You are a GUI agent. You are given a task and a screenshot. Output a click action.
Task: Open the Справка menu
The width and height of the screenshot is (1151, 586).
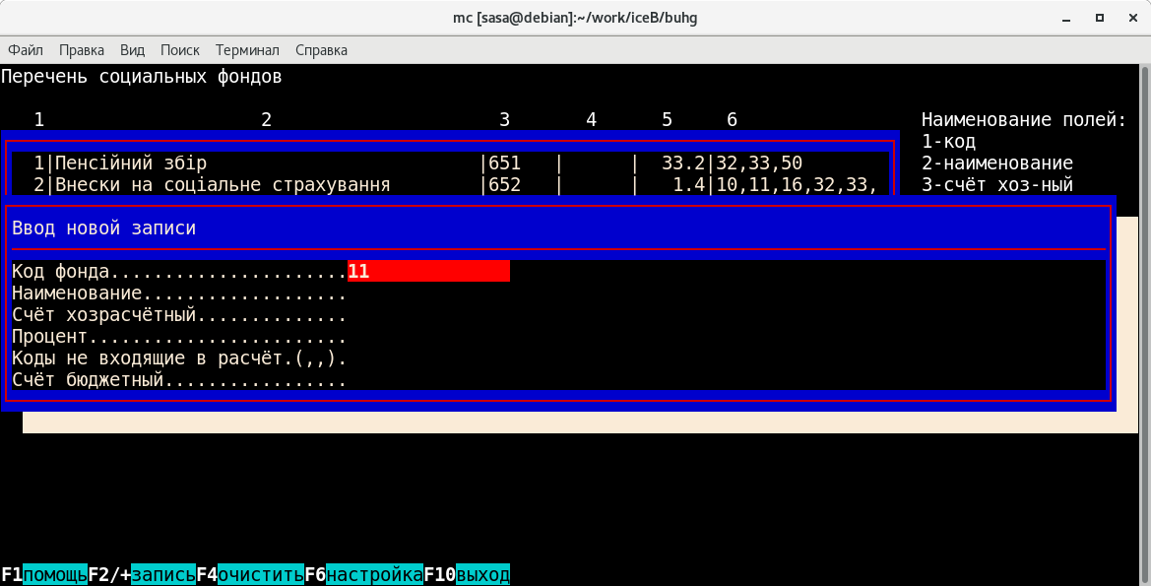point(321,50)
